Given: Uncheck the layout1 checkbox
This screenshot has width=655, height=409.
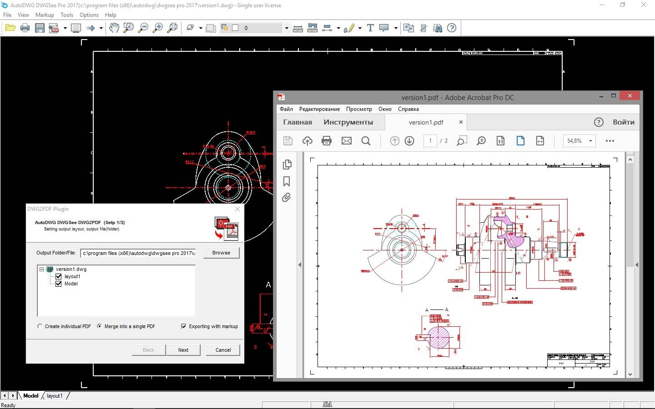Looking at the screenshot, I should (58, 276).
